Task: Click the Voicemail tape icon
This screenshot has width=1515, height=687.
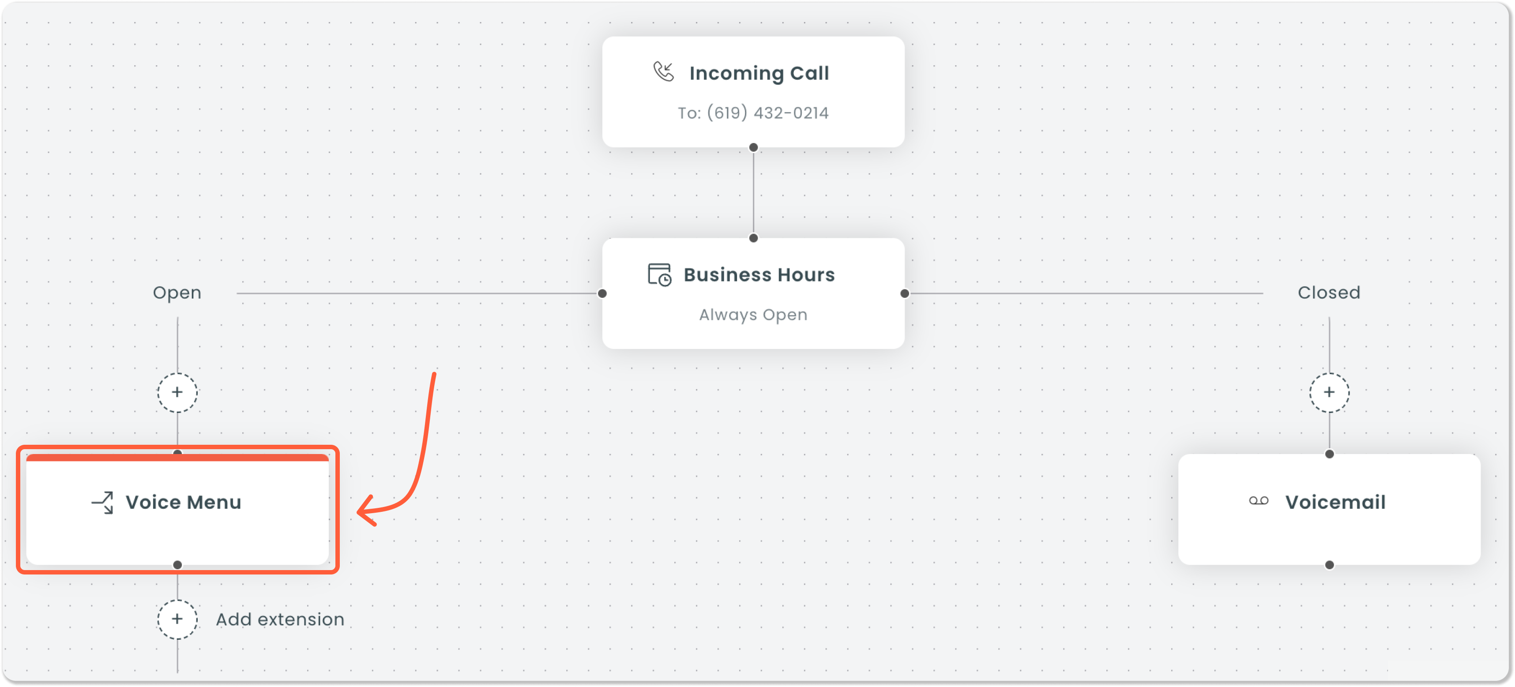Action: 1259,501
